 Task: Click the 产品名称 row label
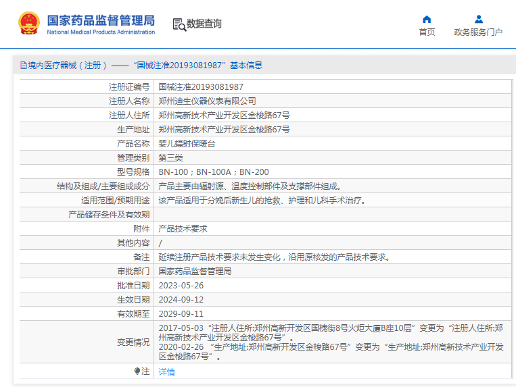pyautogui.click(x=133, y=144)
